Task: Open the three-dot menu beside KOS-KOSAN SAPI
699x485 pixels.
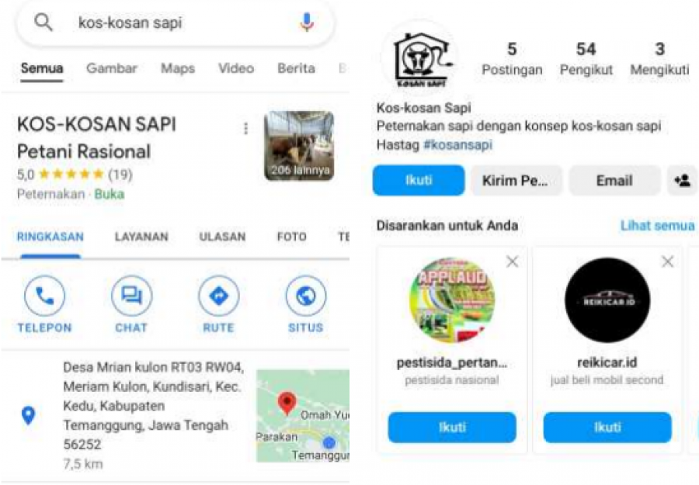Action: (245, 128)
